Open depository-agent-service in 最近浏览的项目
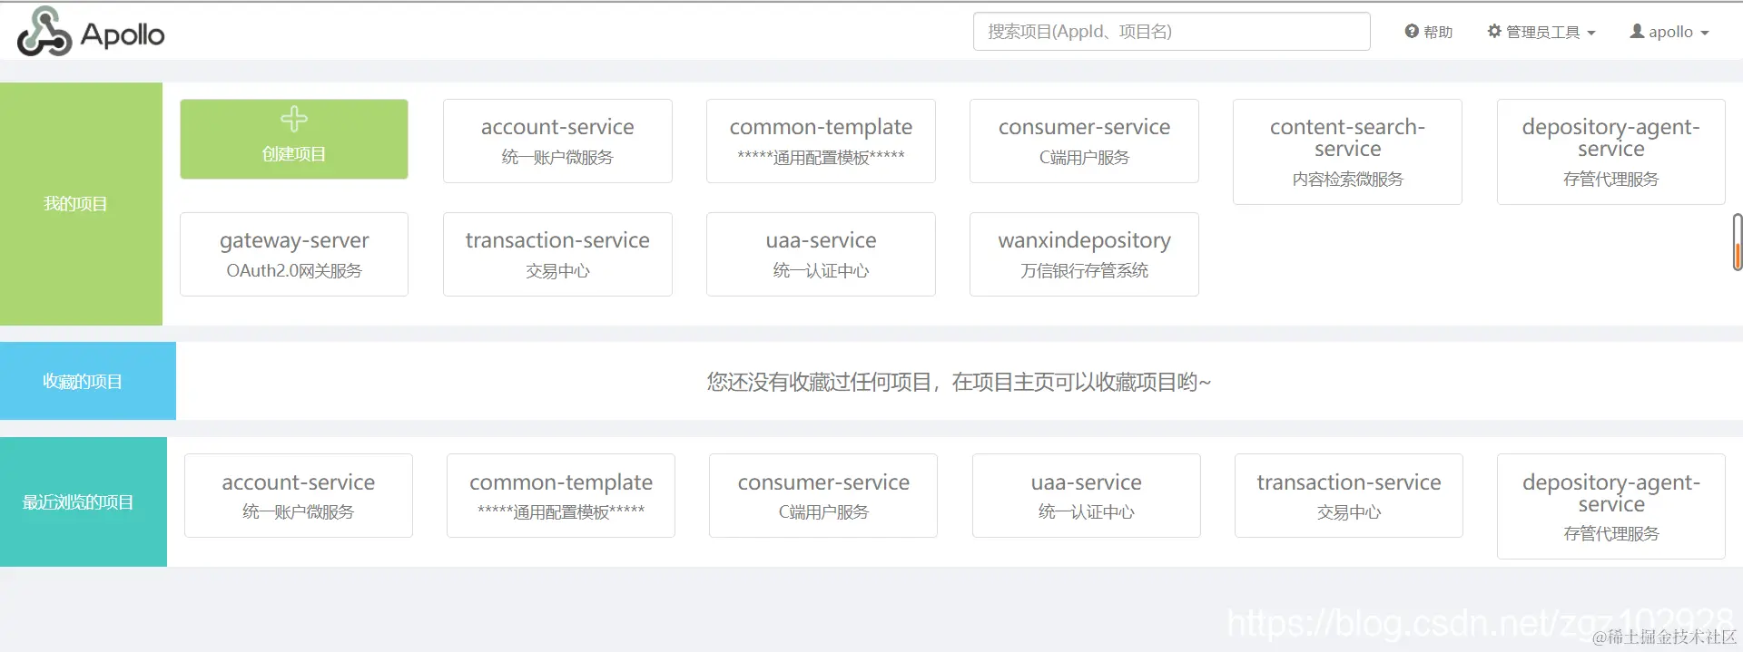 point(1611,506)
